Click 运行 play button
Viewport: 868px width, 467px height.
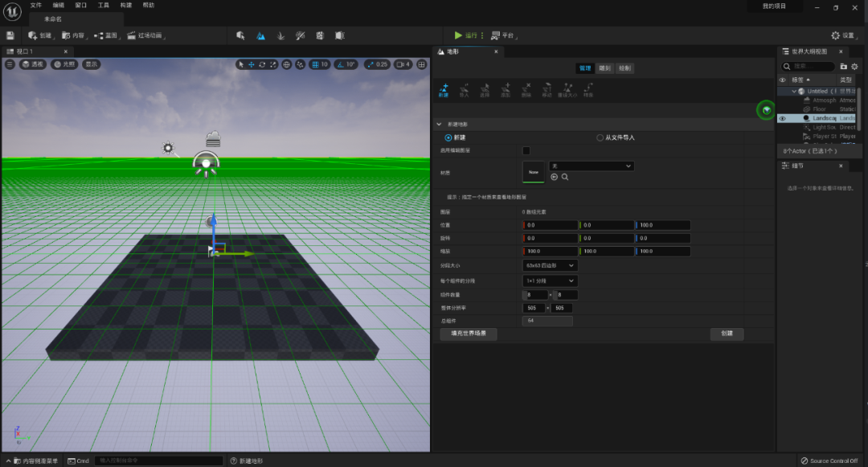point(465,35)
